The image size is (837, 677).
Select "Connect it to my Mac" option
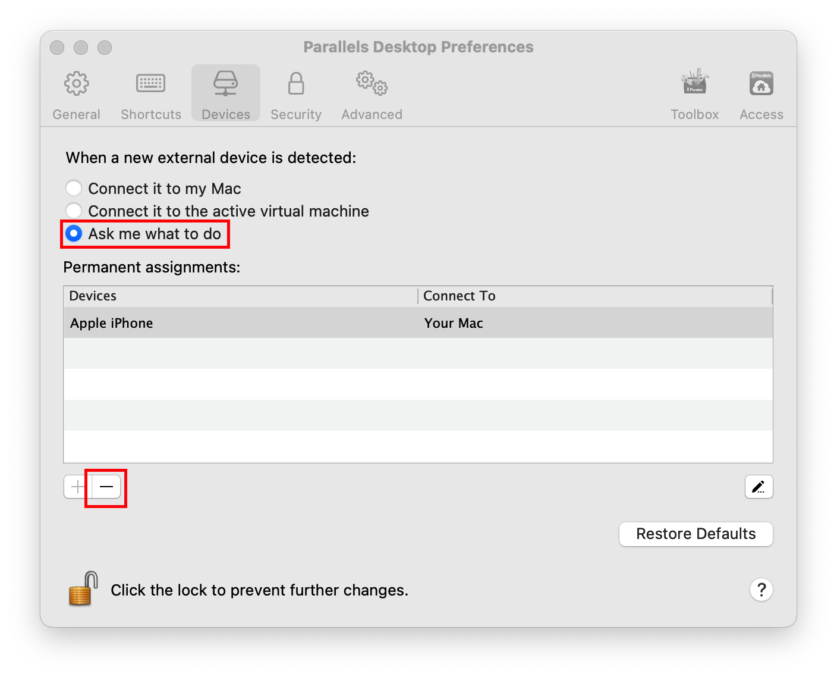tap(74, 189)
